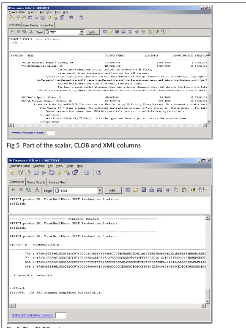
Task: Click the vertical scrollbar thumb in lower window output
Action: (207, 294)
